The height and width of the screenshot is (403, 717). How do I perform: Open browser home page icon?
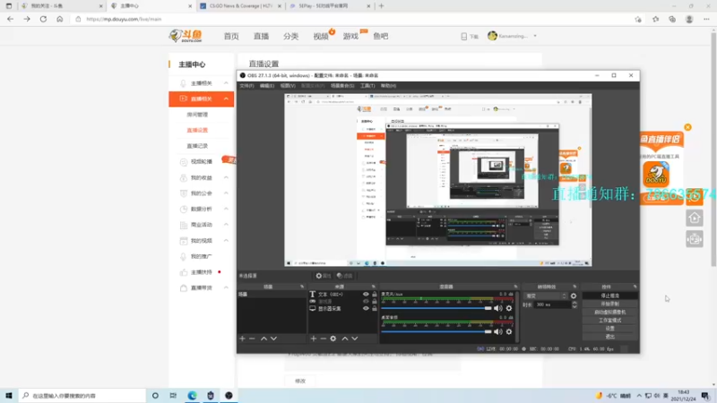point(59,19)
